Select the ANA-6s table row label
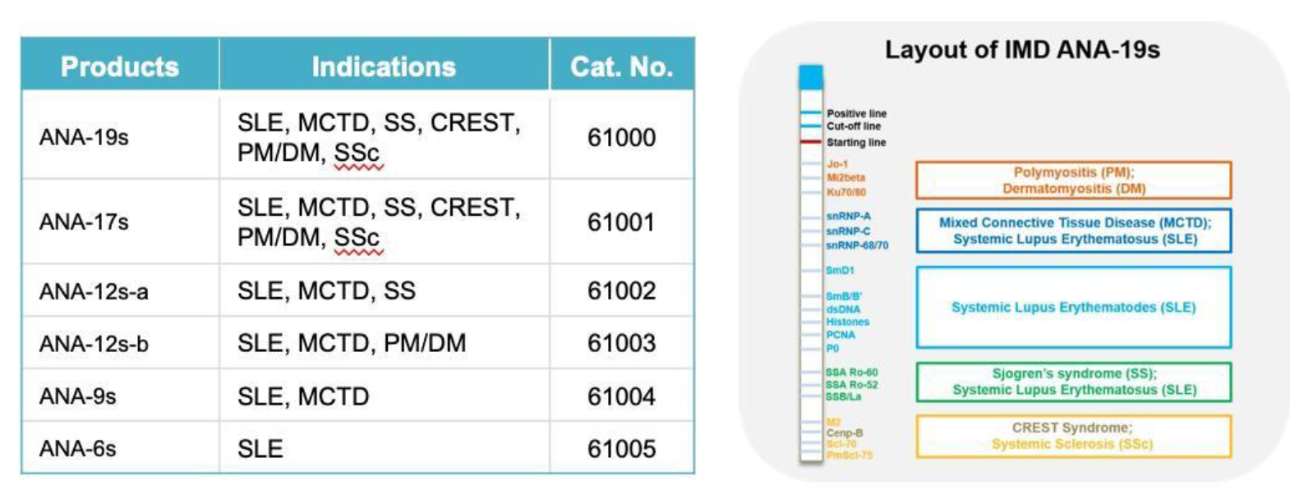The image size is (1304, 494). click(x=78, y=449)
